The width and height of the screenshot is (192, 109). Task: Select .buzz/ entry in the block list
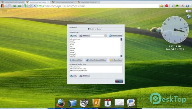pos(72,45)
